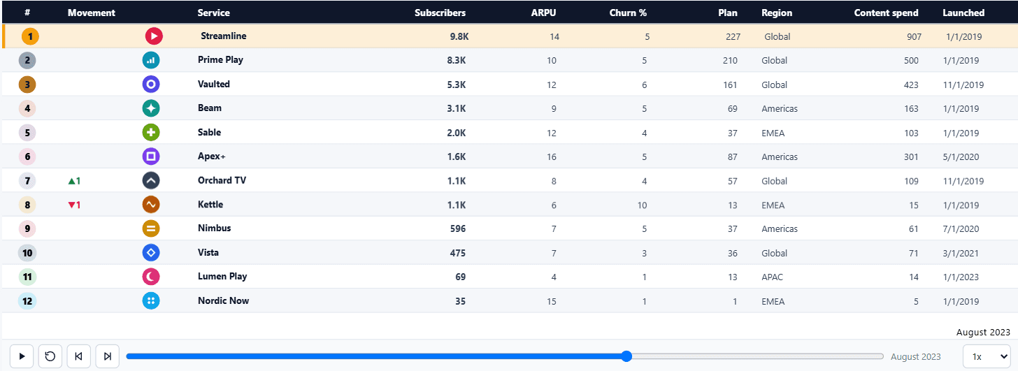Click the red down-1 movement indicator

click(74, 205)
